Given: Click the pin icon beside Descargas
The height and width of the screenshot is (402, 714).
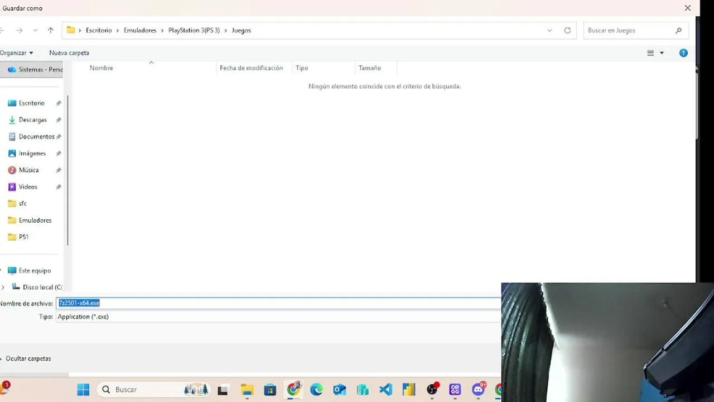Looking at the screenshot, I should (x=58, y=119).
